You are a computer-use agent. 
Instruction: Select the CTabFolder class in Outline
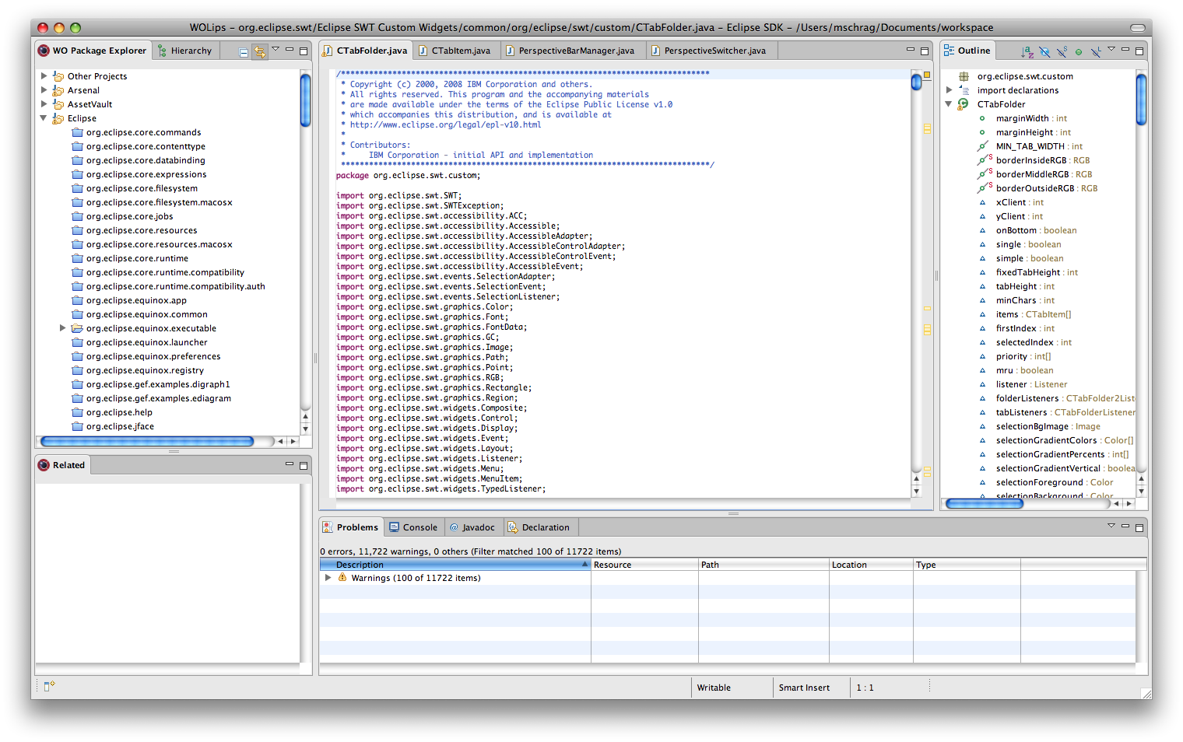[1001, 104]
